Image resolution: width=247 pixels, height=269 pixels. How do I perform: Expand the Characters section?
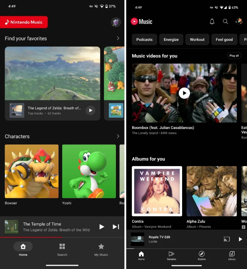118,136
